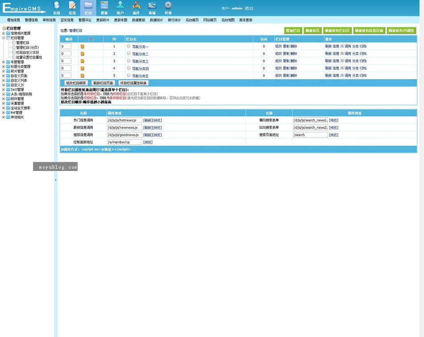Tick the 导航分类三 checkbox
This screenshot has height=337, width=424.
(129, 61)
